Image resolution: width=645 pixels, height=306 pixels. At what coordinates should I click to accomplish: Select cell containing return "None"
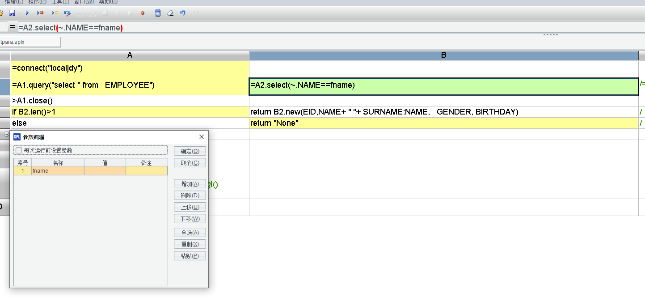(443, 123)
